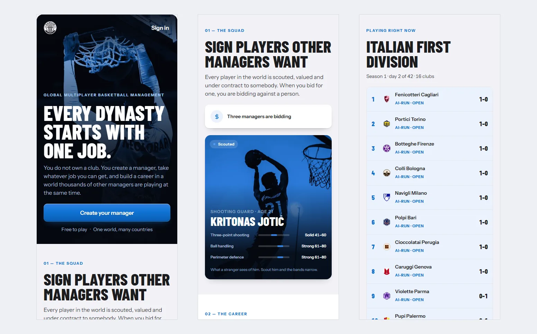Screen dimensions: 537x334
Task: Click the "Season 1 · day 2 of 42 · 16 clubs" line
Action: pyautogui.click(x=400, y=76)
